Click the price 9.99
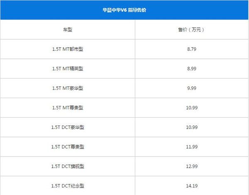Screen dimensions: 249x195 tap(192, 88)
